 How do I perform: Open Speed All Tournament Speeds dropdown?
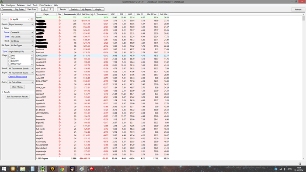point(21,69)
